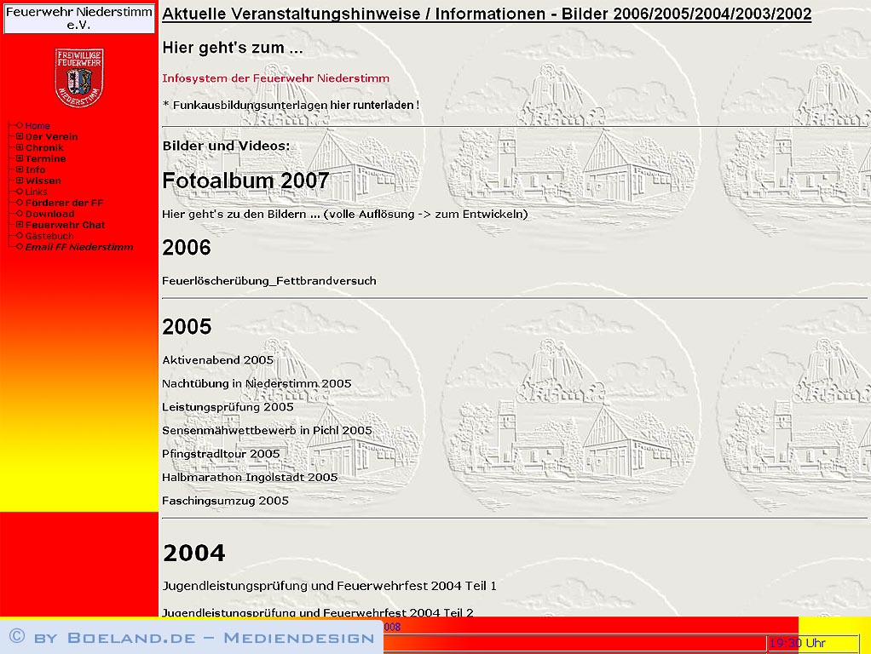Open the Halbmarathon Ingolstadt 2005 gallery
The image size is (871, 654).
(x=250, y=478)
